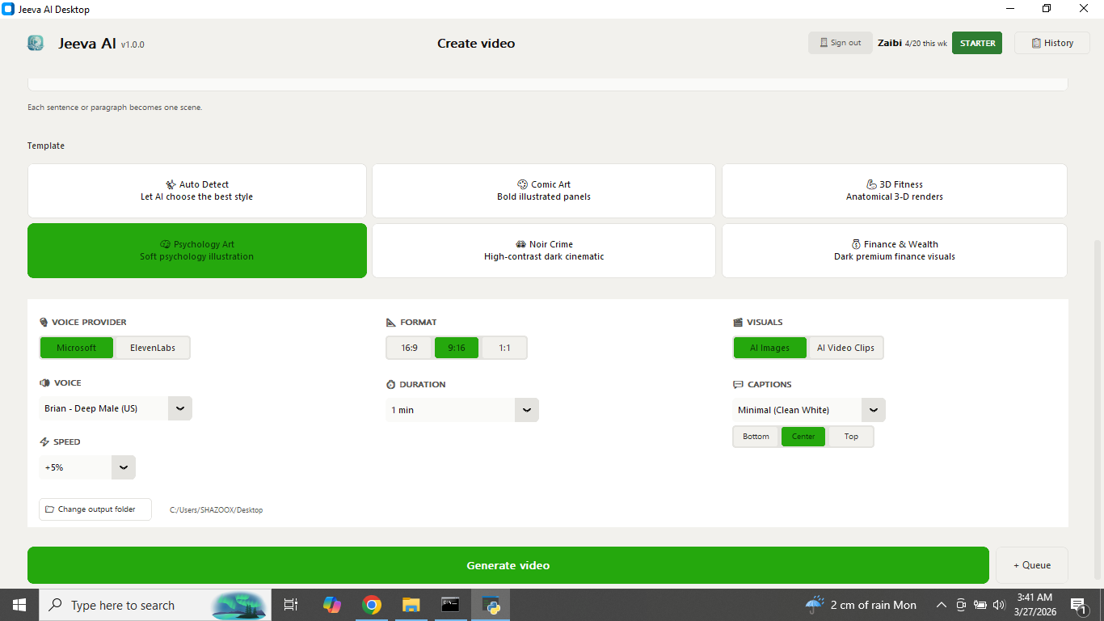The height and width of the screenshot is (621, 1104).
Task: Click the Jeeva AI logo icon
Action: click(x=36, y=43)
